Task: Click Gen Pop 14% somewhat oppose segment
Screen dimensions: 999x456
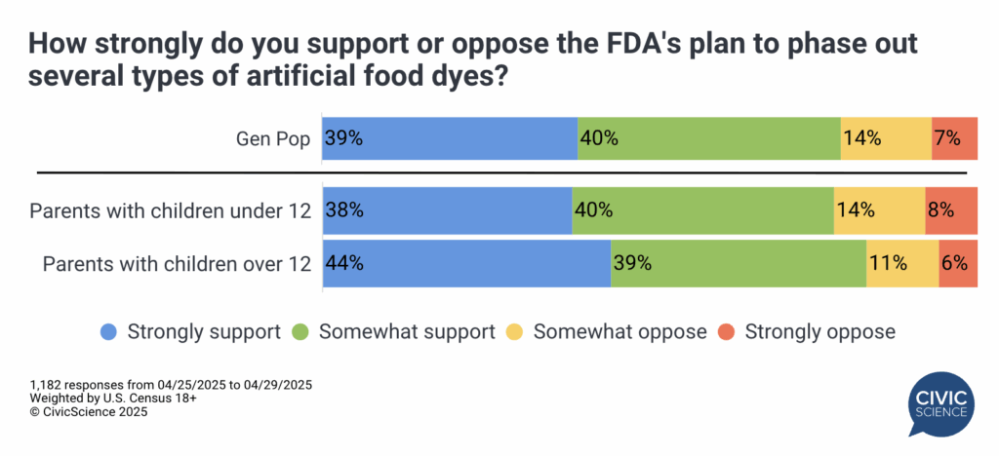Action: pos(886,138)
